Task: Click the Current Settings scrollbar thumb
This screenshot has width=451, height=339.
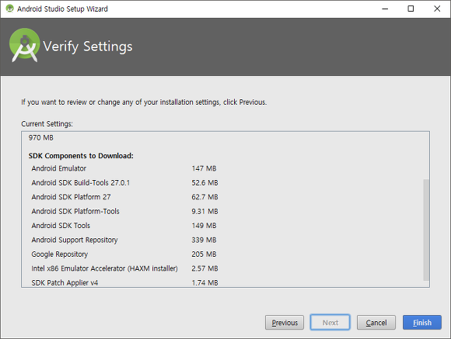Action: pyautogui.click(x=426, y=230)
